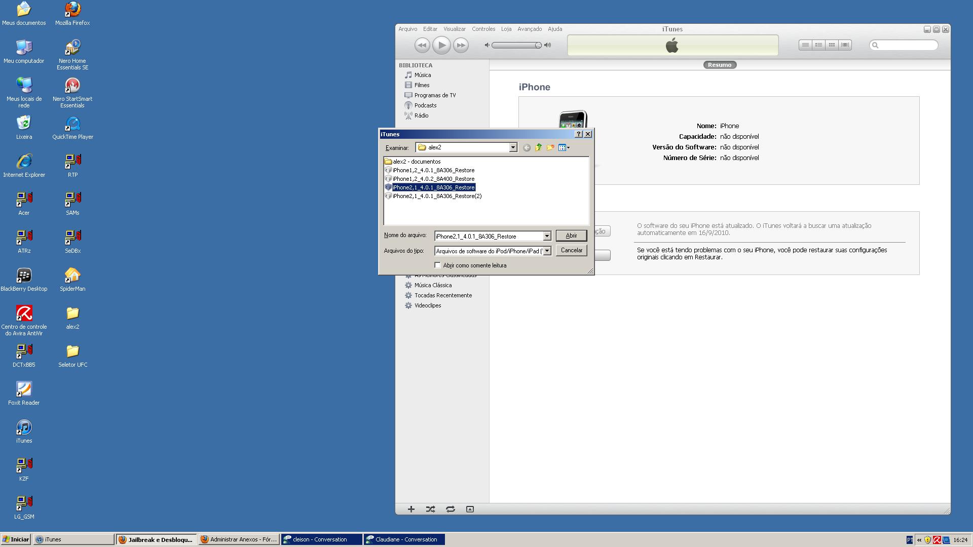
Task: Switch iTunes to album list view icon
Action: [818, 45]
